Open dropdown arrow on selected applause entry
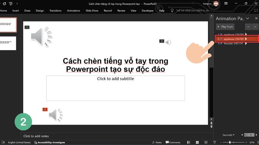Image resolution: width=259 pixels, height=145 pixels. tap(256, 39)
